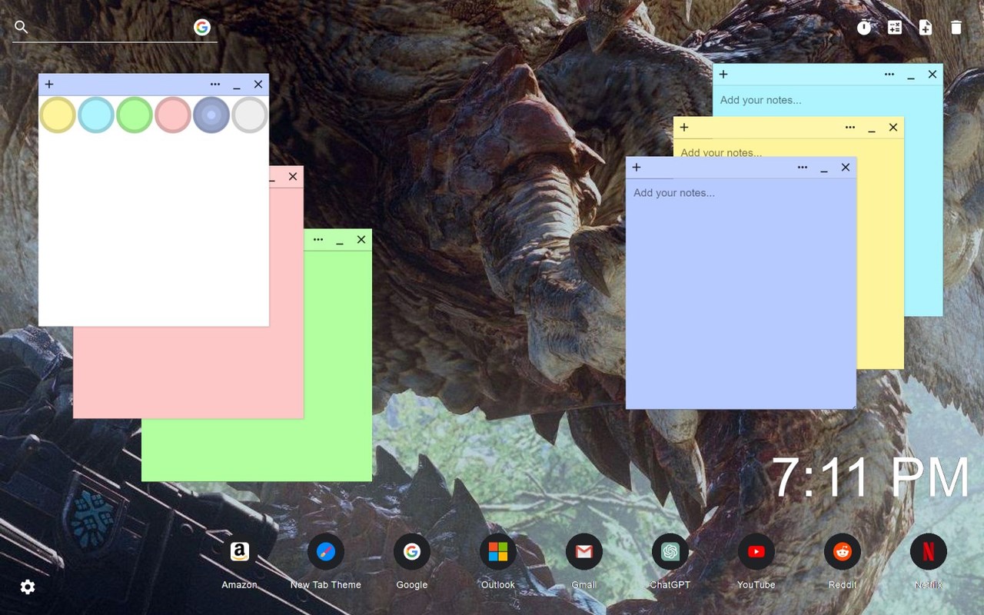The width and height of the screenshot is (984, 615).
Task: Minimize the purple sticky note
Action: (824, 169)
